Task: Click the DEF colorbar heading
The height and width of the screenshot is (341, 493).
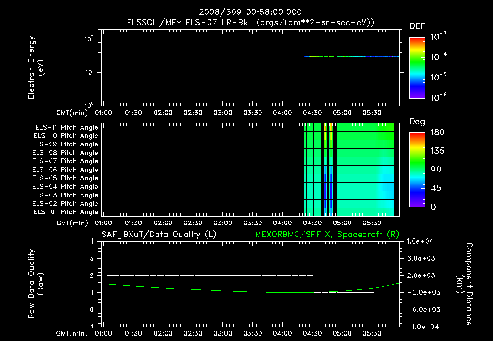Action: (417, 26)
